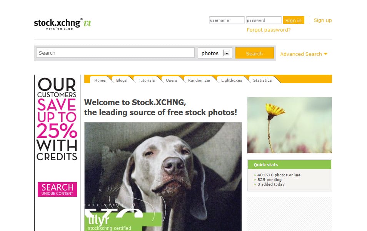Viewport: 367px width, 231px height.
Task: Open the Randomizer tab
Action: click(x=199, y=80)
